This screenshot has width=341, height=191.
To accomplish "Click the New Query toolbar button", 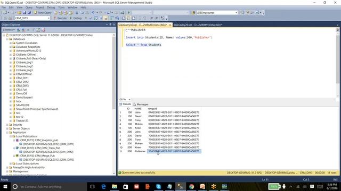I will pos(43,13).
